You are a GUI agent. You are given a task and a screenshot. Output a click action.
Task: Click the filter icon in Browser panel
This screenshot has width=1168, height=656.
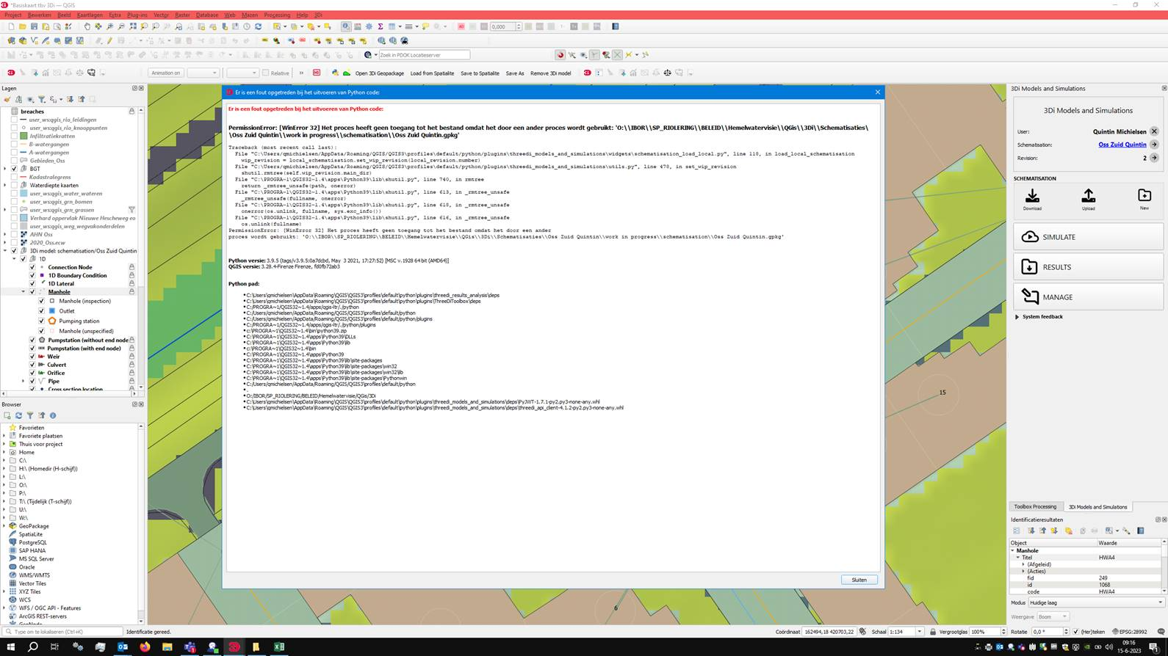click(30, 415)
